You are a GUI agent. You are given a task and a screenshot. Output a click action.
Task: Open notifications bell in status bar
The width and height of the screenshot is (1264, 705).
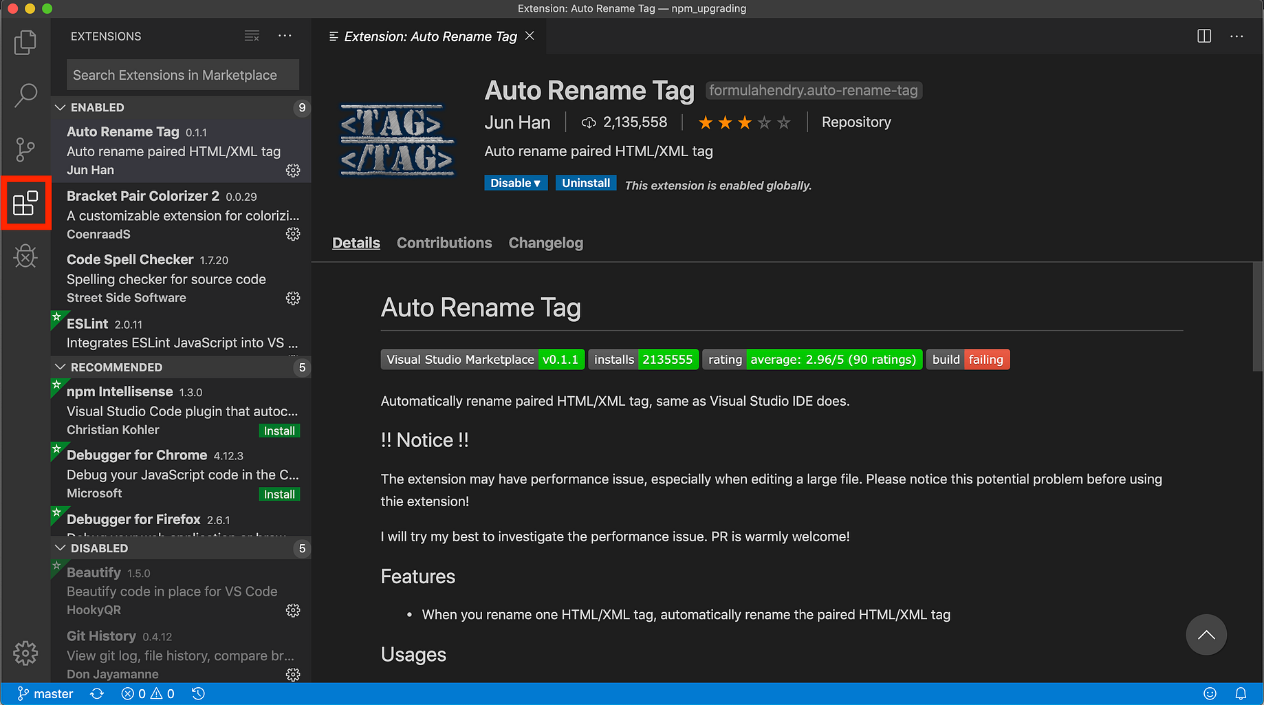[1241, 693]
